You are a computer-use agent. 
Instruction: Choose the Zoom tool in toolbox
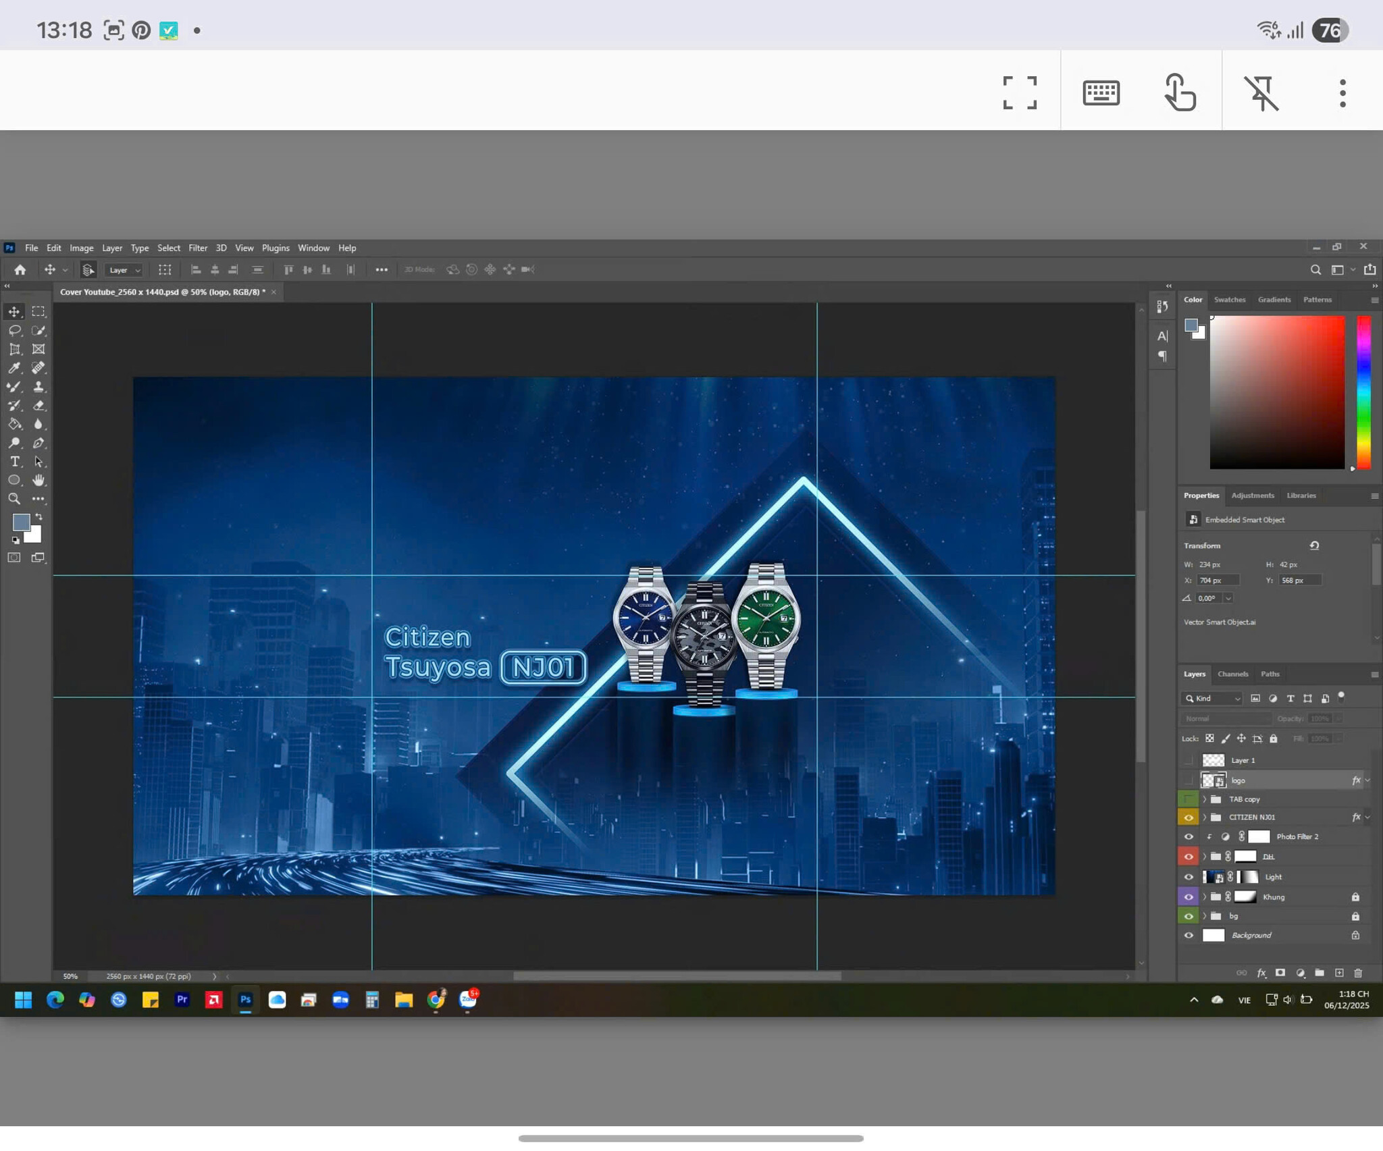[x=14, y=499]
